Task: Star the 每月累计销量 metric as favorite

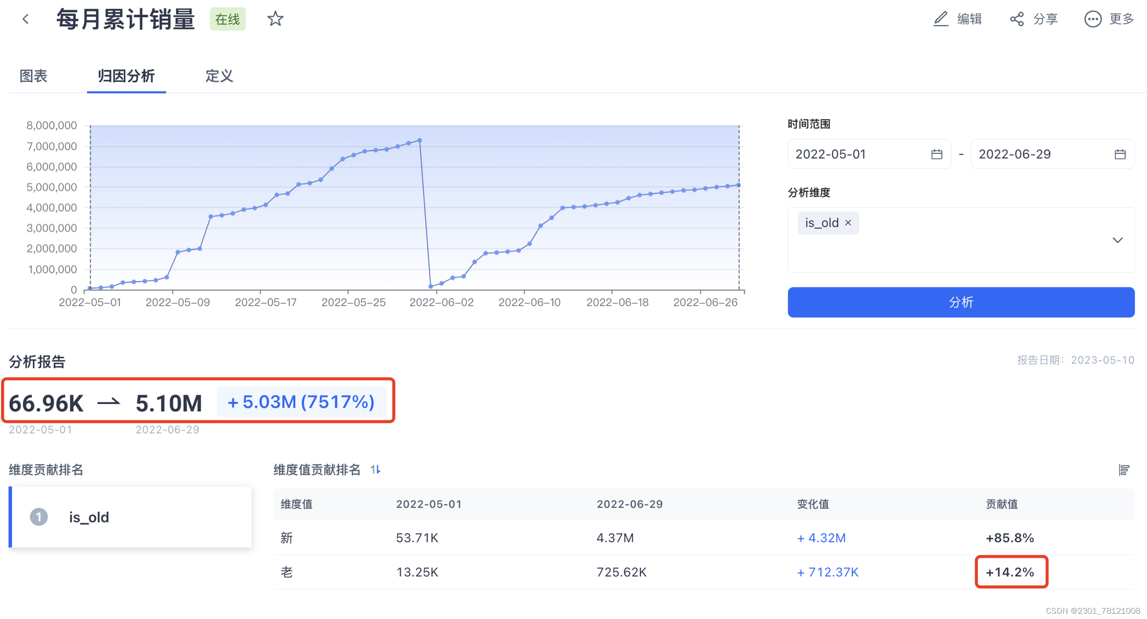Action: 275,19
